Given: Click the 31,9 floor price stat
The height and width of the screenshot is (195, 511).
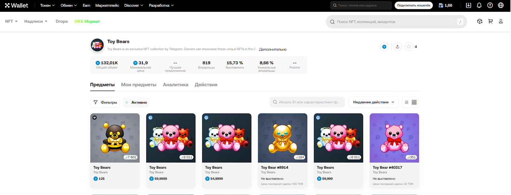Looking at the screenshot, I should (x=141, y=67).
